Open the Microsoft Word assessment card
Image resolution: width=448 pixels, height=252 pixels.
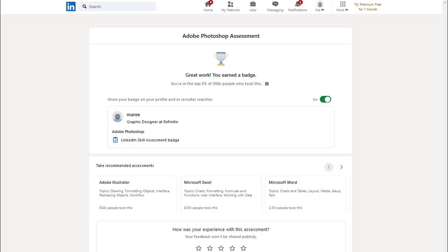point(306,194)
